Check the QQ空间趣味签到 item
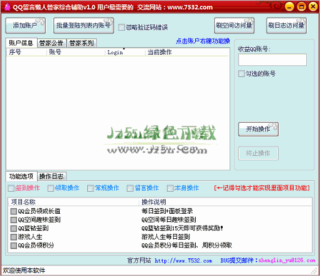The image size is (320, 276). tap(14, 219)
